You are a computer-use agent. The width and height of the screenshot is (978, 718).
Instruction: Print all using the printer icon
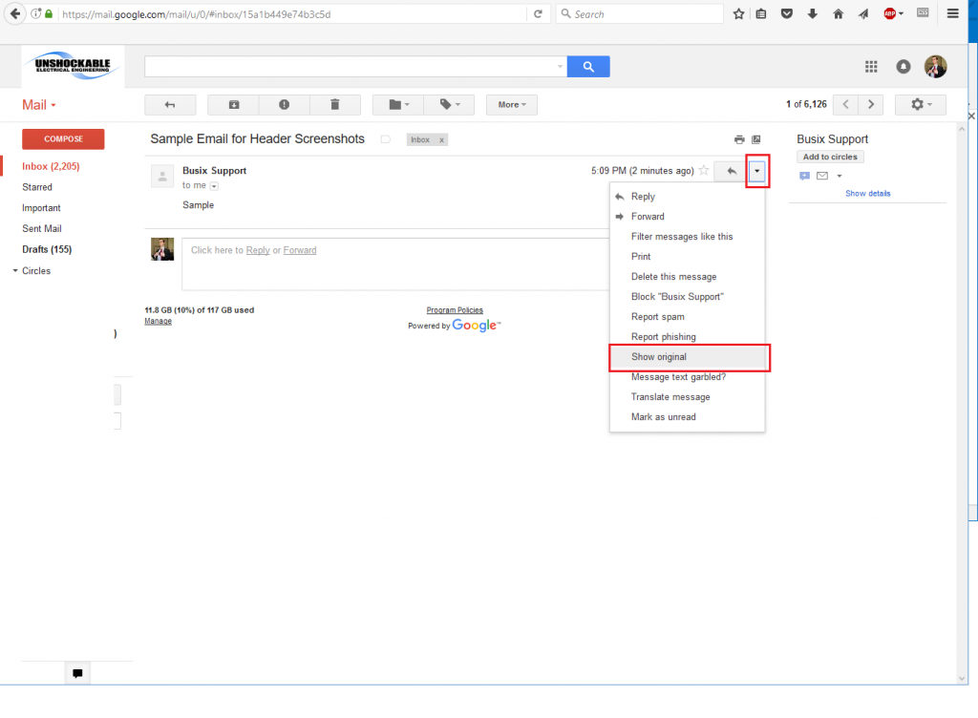pos(738,139)
